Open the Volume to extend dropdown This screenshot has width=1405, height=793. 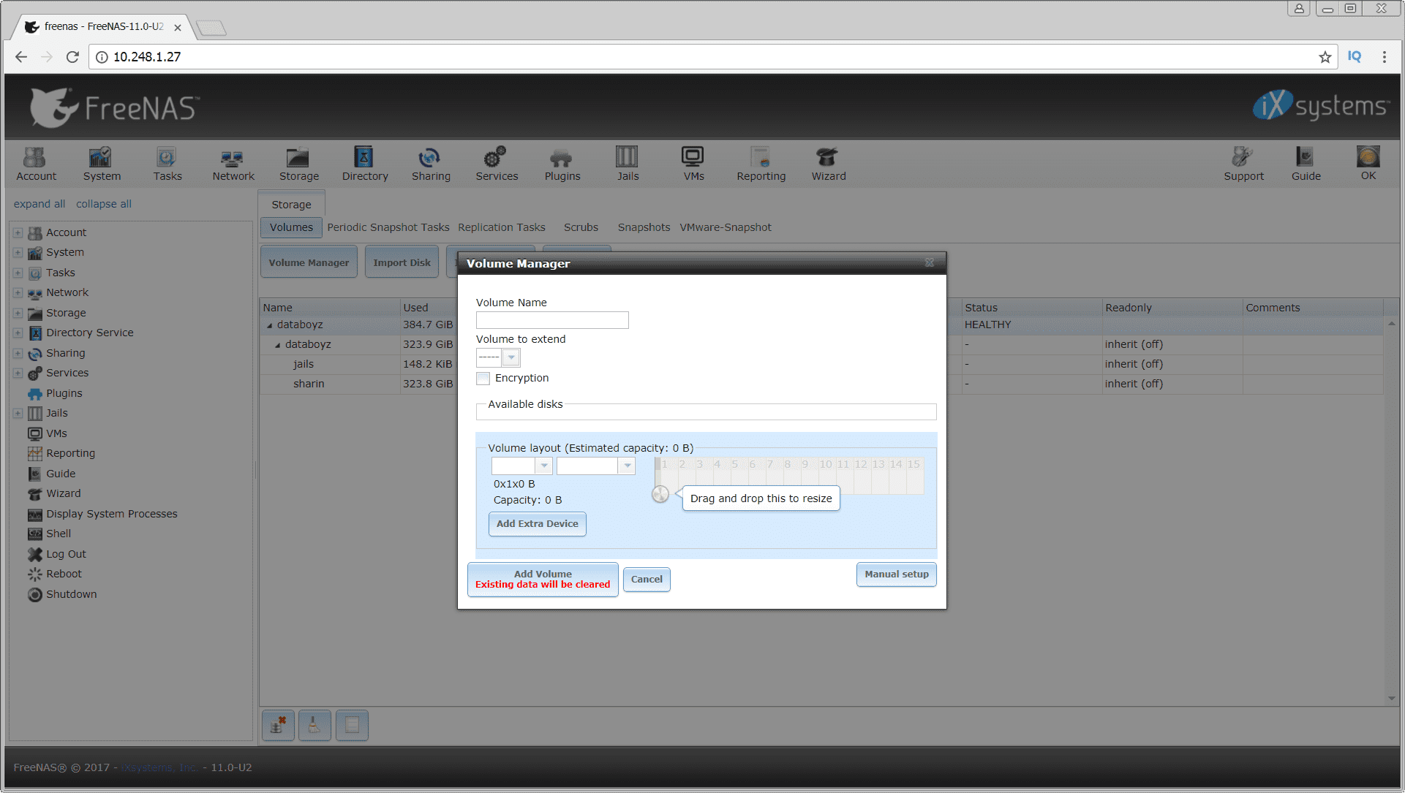pyautogui.click(x=511, y=357)
